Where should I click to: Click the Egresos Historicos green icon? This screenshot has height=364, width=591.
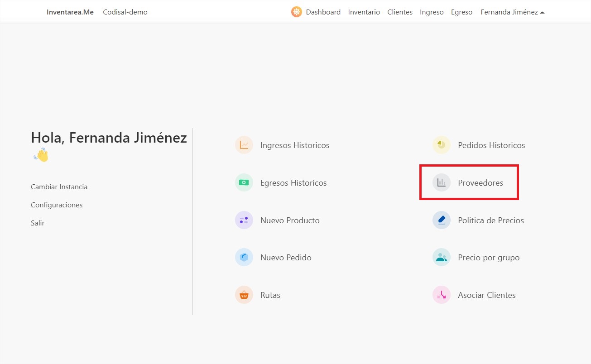[244, 182]
